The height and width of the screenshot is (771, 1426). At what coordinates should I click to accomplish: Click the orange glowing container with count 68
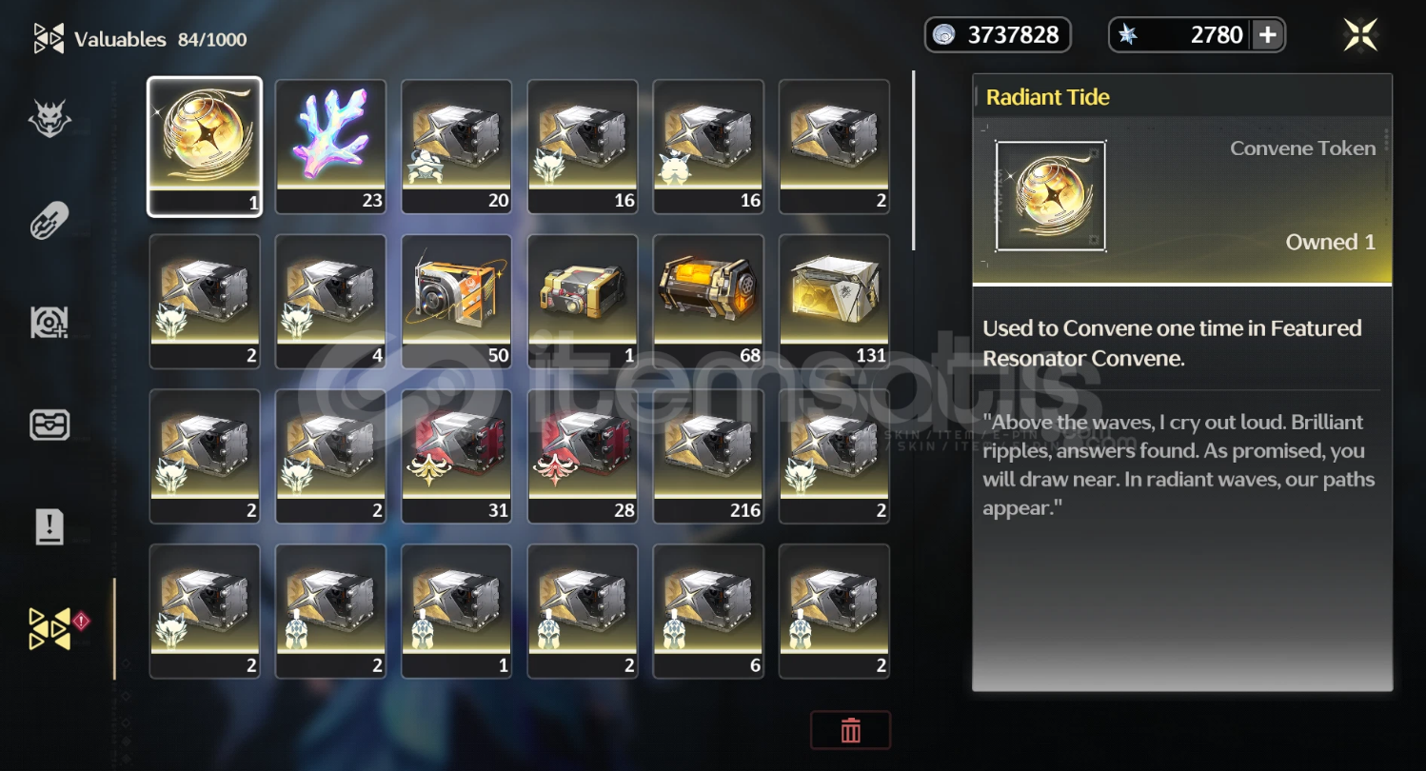click(x=708, y=302)
